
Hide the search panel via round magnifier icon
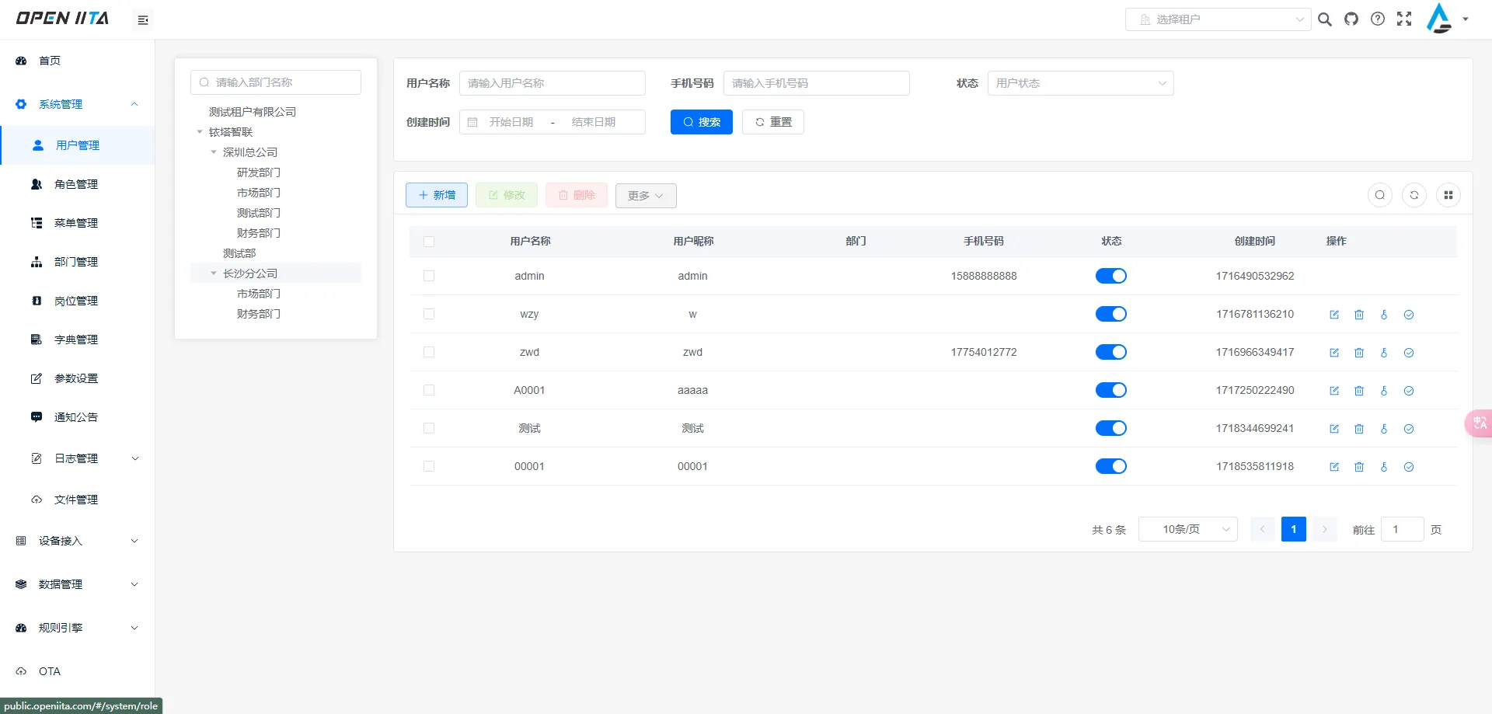tap(1380, 195)
